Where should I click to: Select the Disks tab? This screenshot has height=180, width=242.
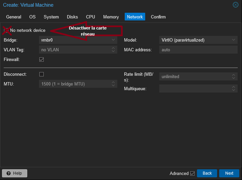click(72, 17)
